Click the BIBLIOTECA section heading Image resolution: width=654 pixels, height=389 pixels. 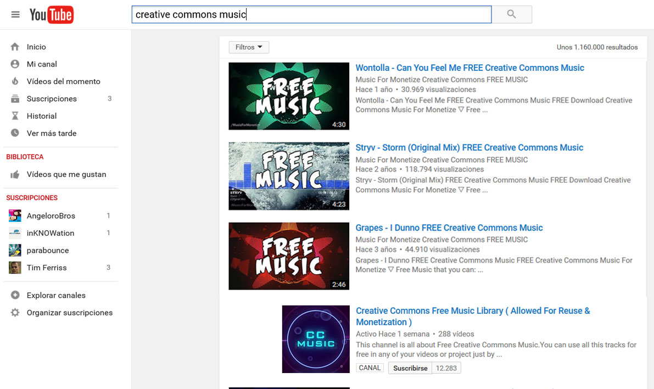(x=25, y=157)
